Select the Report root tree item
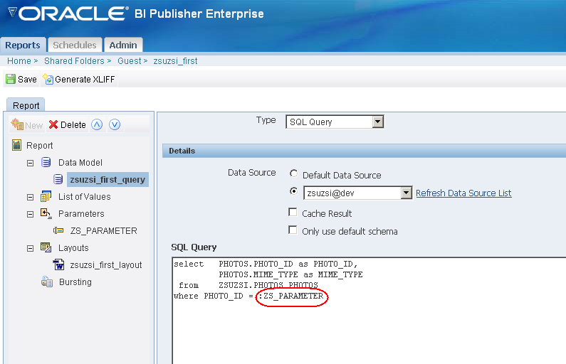This screenshot has height=364, width=566. click(40, 146)
